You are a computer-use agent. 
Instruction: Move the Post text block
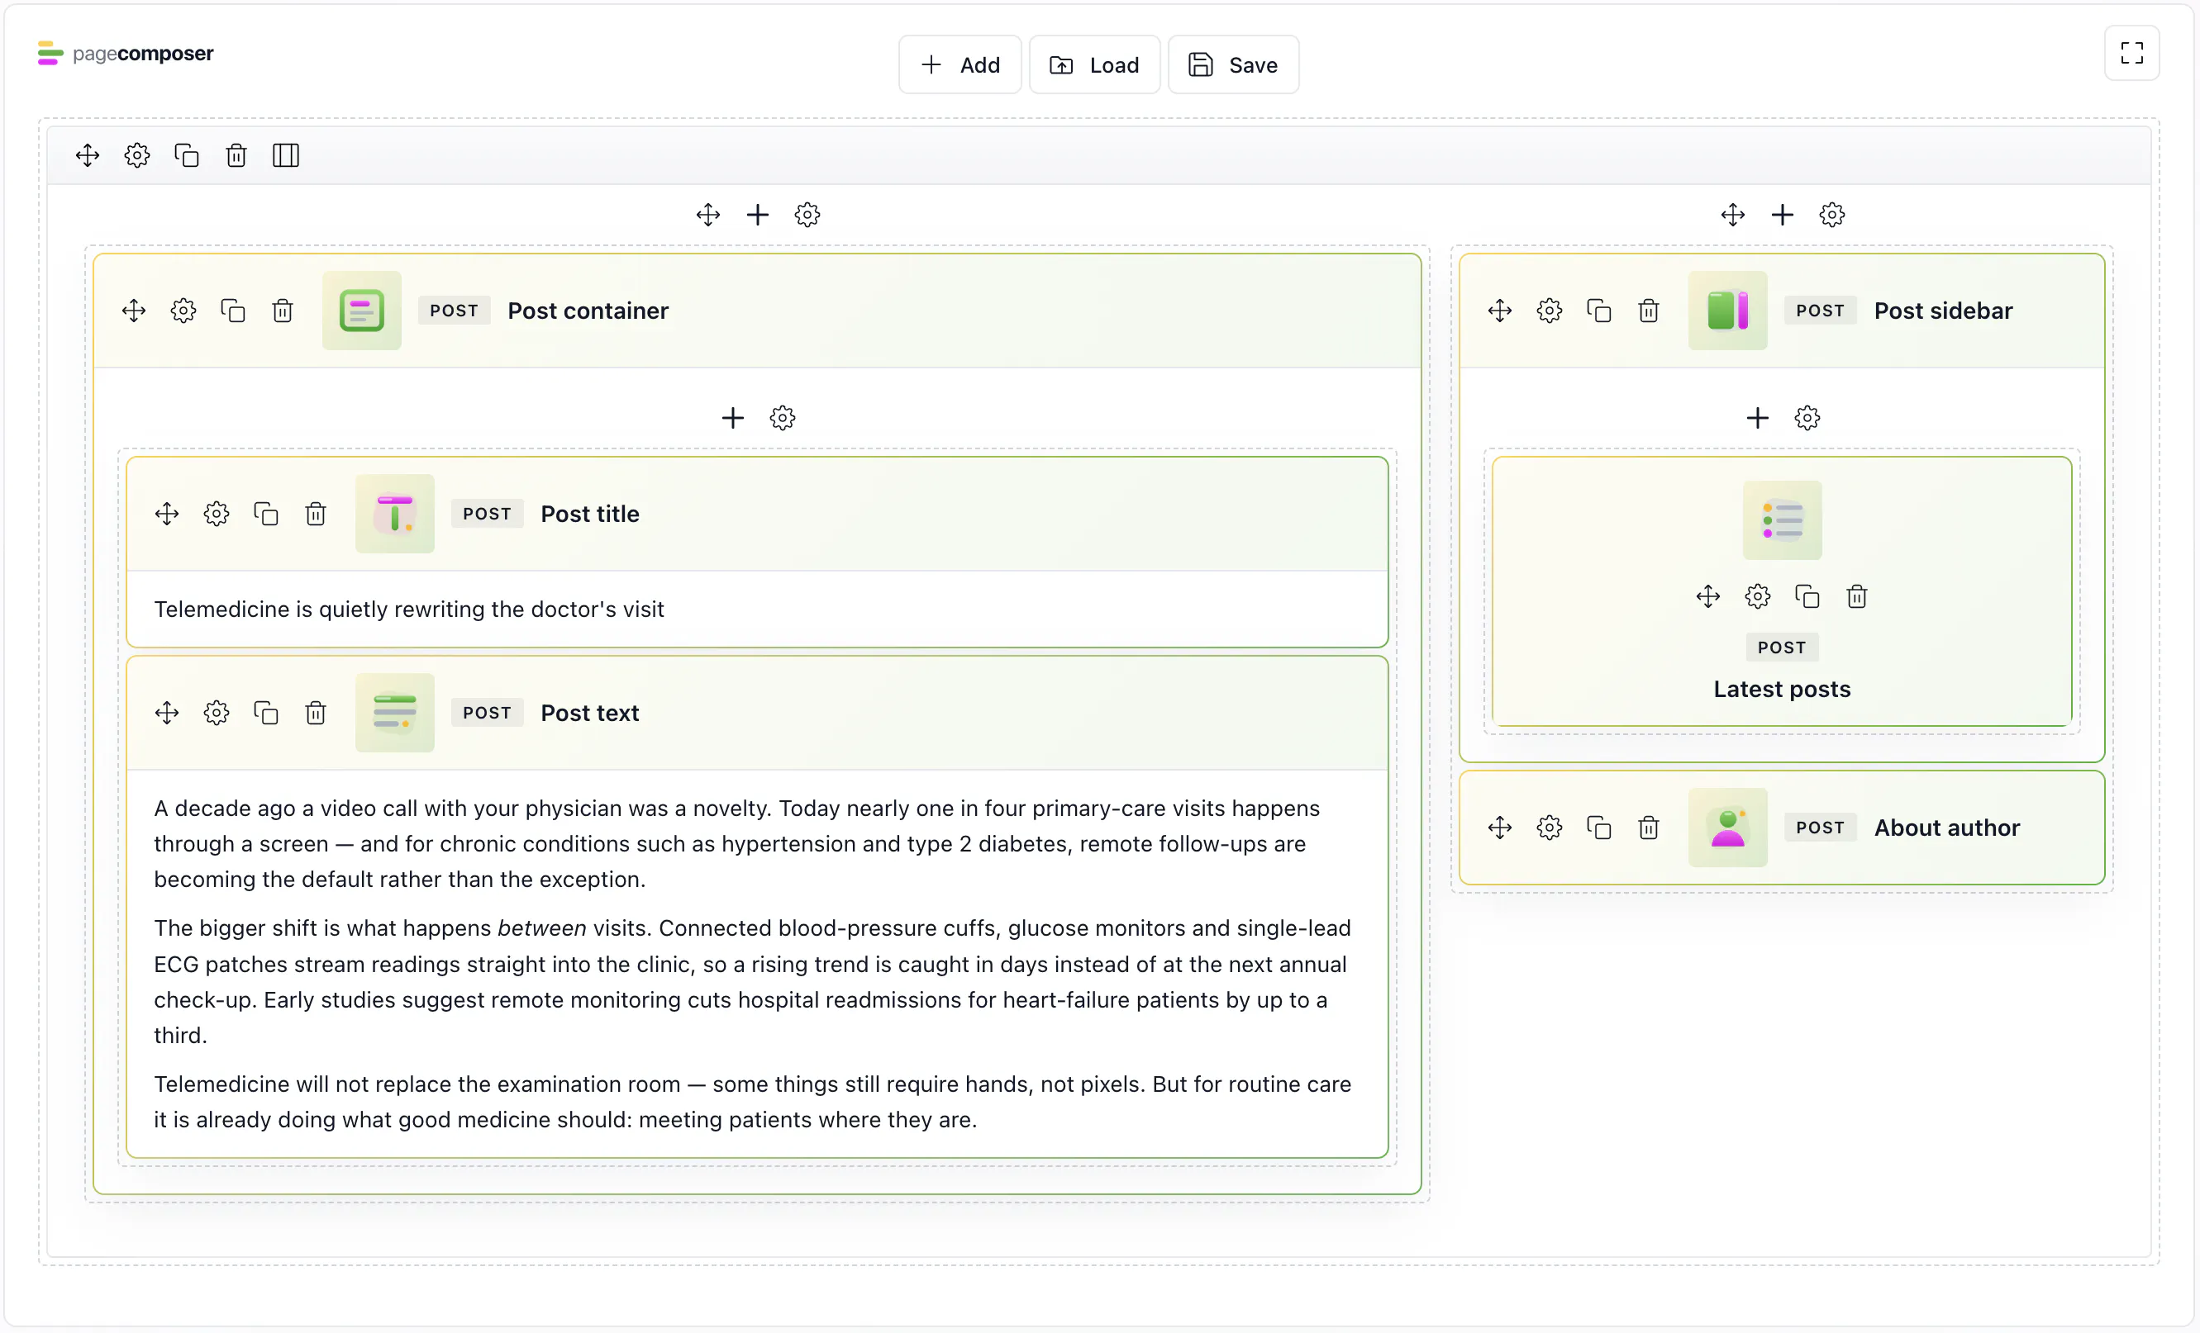click(167, 713)
